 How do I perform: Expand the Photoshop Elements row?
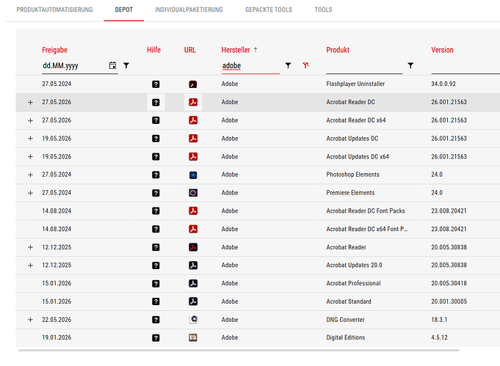coord(30,175)
